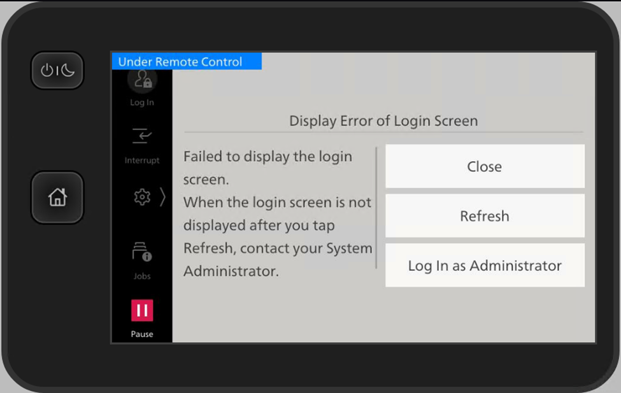Select Log In as Administrator

[x=484, y=266]
